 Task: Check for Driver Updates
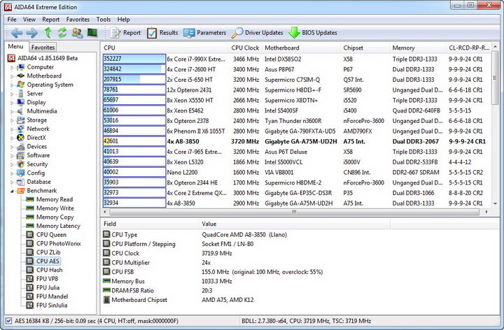(x=258, y=33)
